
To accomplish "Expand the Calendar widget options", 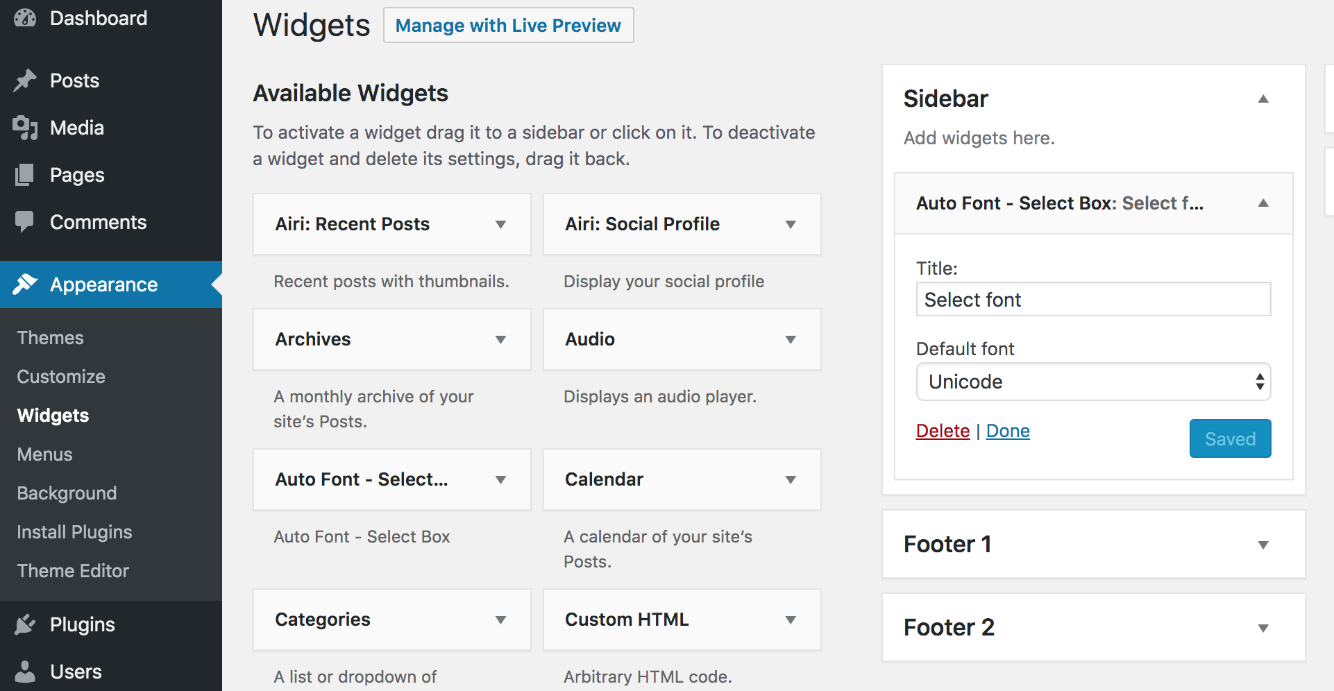I will (x=791, y=479).
